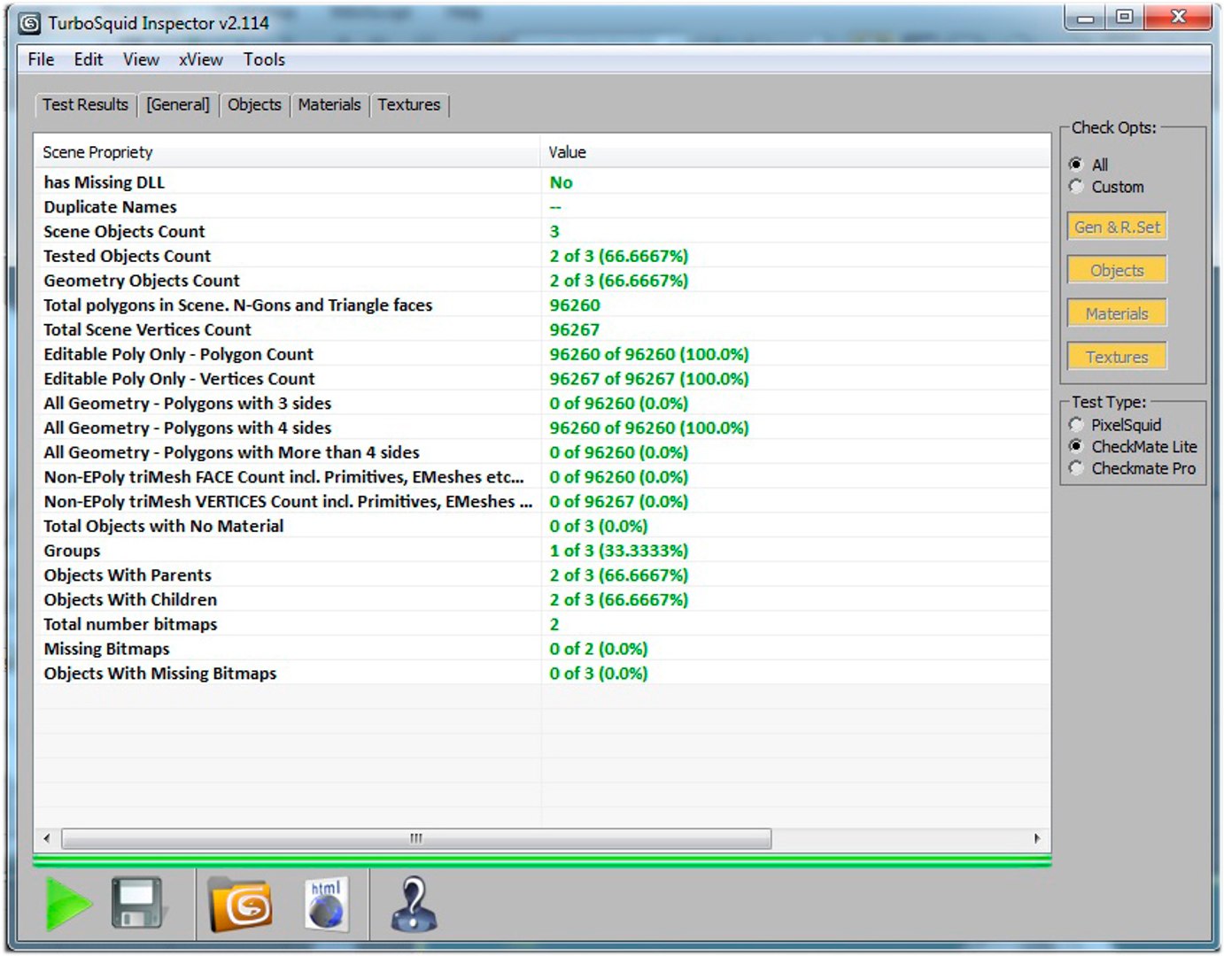Open the Edit menu

point(89,59)
